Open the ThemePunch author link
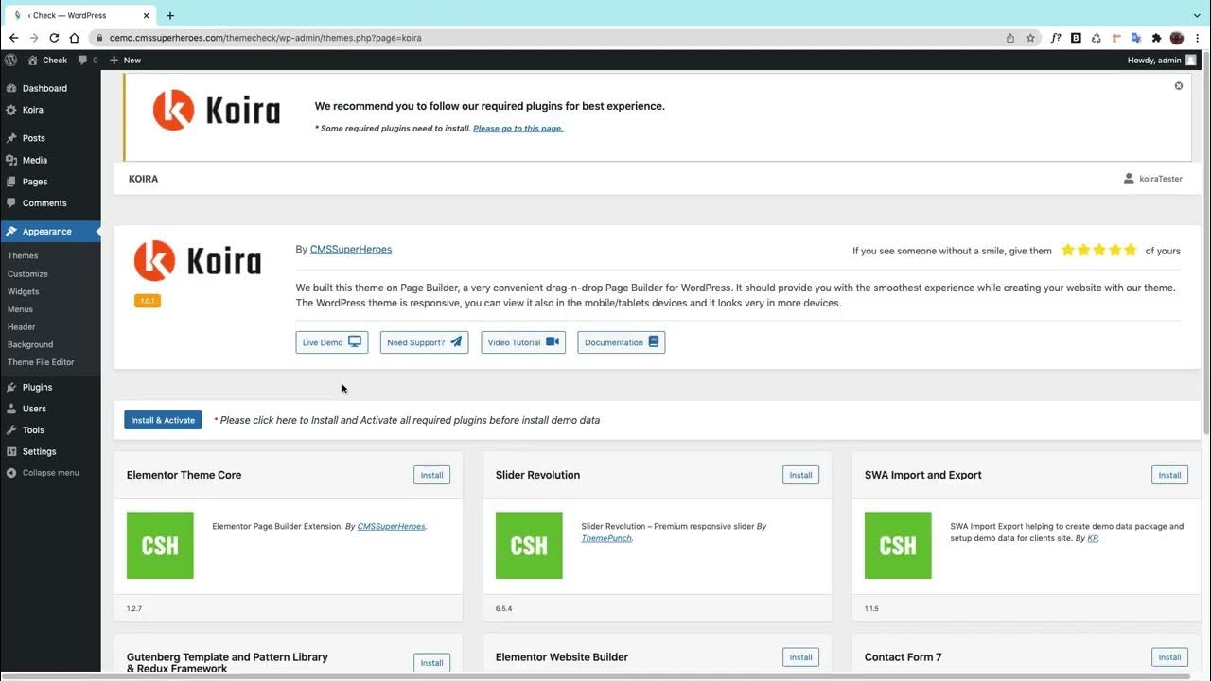 coord(606,538)
